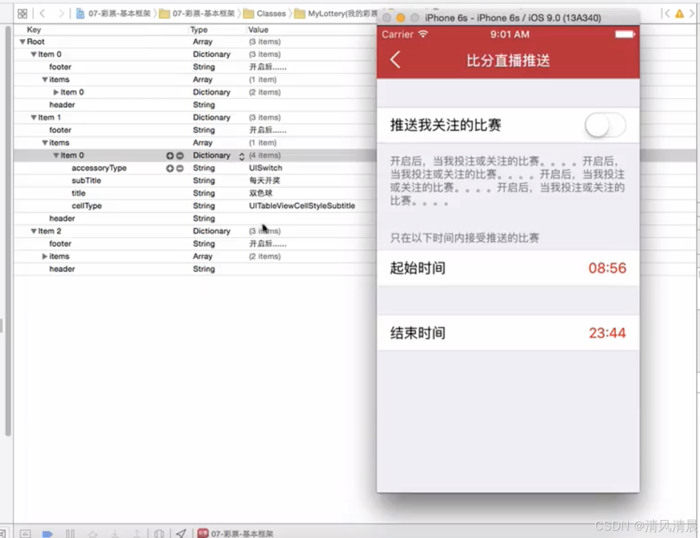Click the Value column header
This screenshot has height=538, width=700.
(258, 29)
